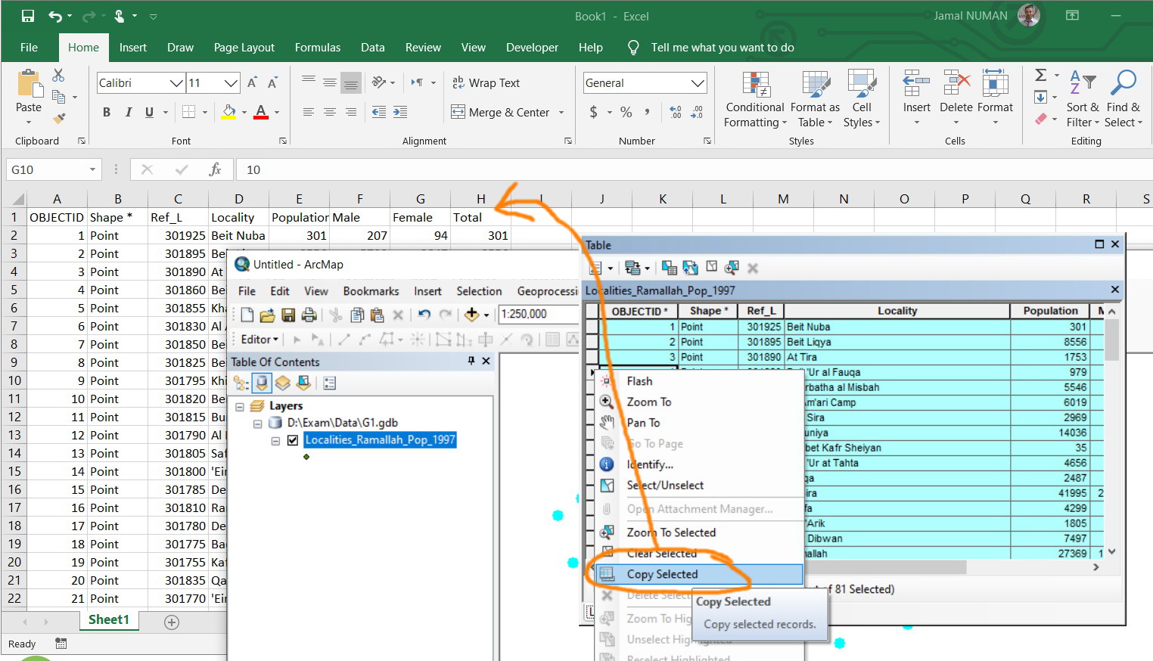Click the G10 Name Box field

[45, 169]
